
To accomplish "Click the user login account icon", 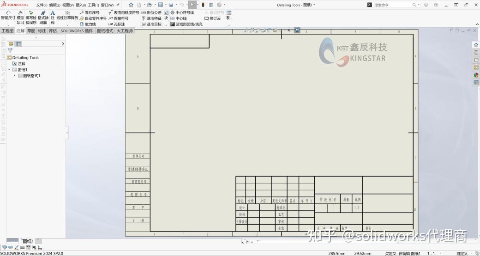I will point(426,5).
